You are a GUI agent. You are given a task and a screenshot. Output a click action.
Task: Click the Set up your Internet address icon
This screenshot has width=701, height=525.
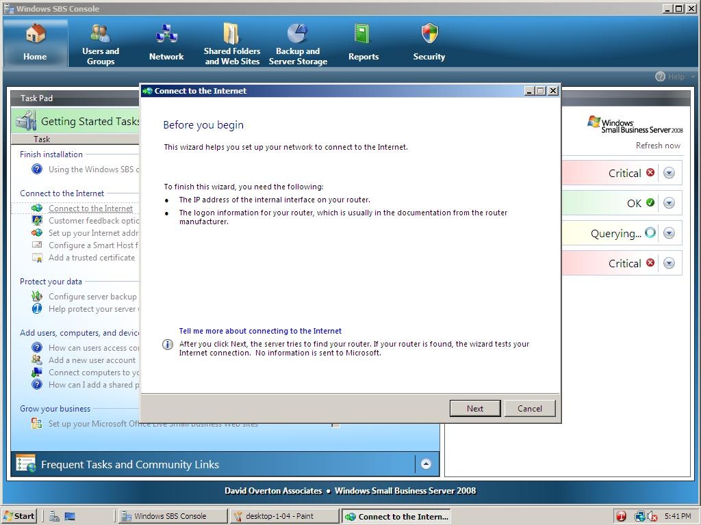37,232
